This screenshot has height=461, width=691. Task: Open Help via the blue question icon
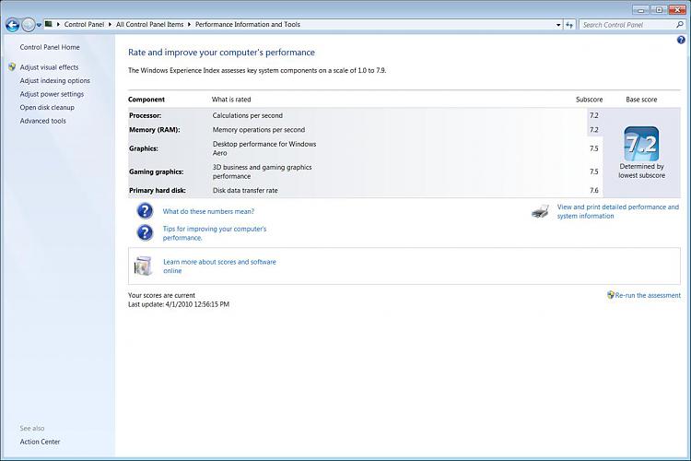[x=681, y=41]
